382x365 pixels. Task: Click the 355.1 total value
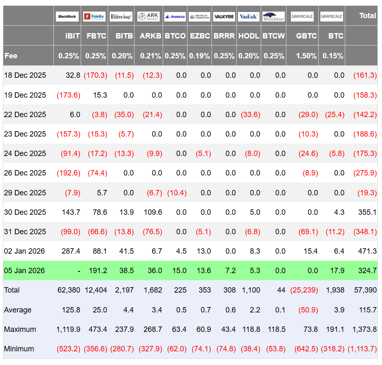(368, 212)
